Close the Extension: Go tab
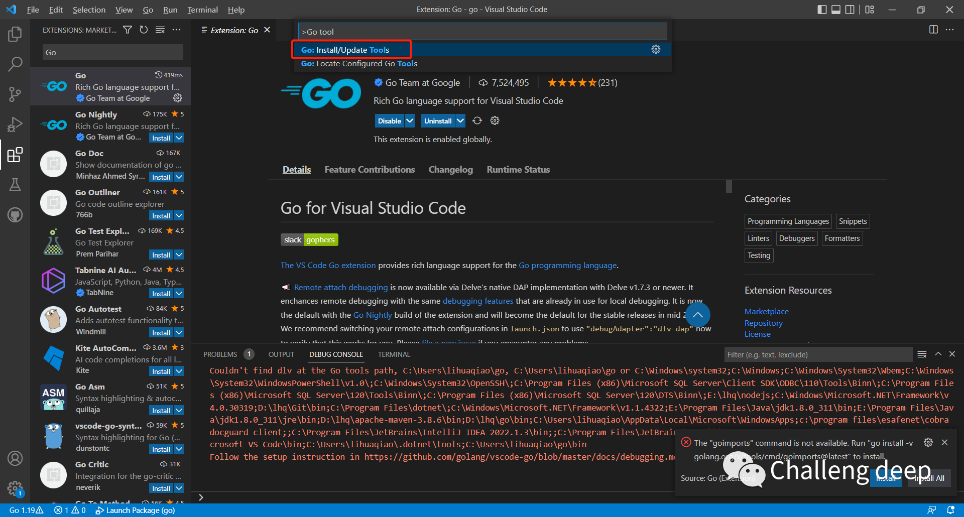Screen dimensions: 964x517 click(x=267, y=30)
